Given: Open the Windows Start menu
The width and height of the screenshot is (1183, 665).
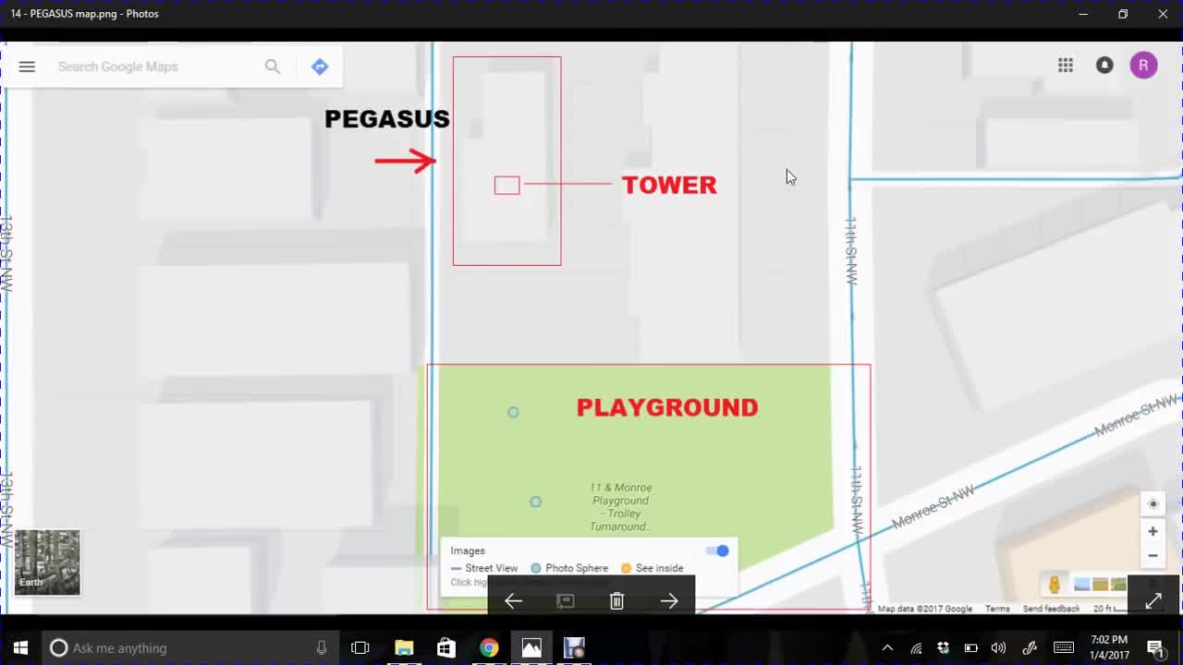Looking at the screenshot, I should [x=20, y=647].
